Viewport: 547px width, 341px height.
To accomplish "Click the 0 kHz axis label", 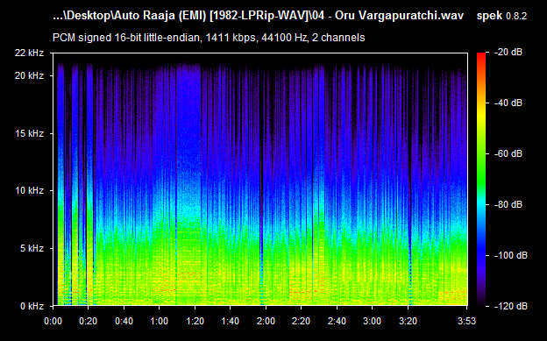I will [x=32, y=306].
